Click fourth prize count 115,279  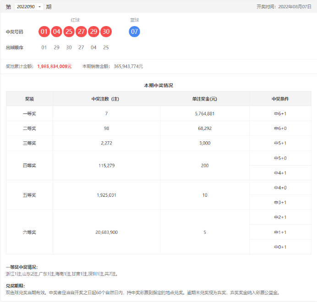107,166
